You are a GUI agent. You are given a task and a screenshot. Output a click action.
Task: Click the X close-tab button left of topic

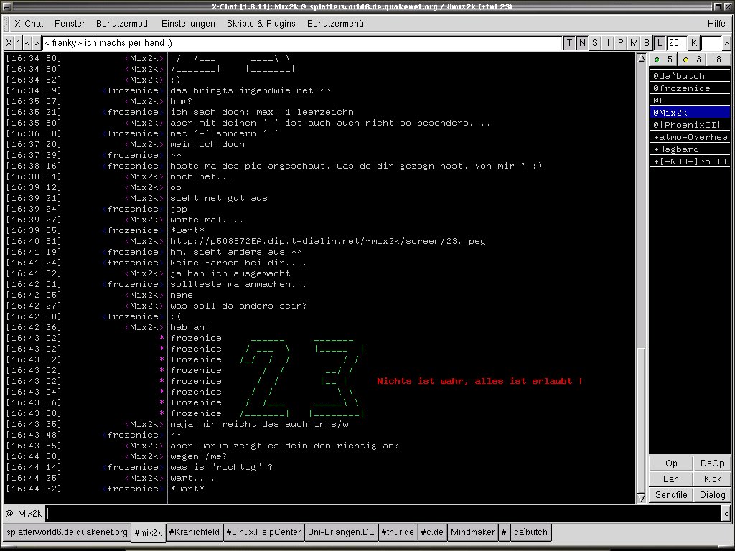tap(9, 43)
